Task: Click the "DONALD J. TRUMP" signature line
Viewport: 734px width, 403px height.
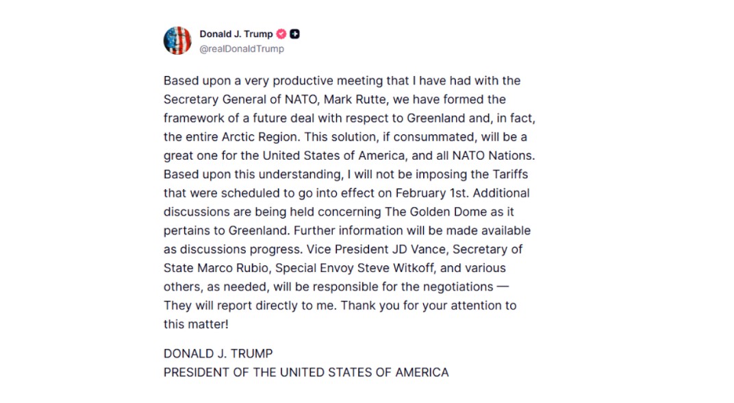Action: coord(218,354)
